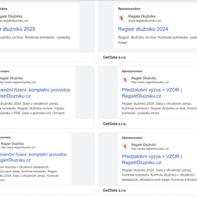Open insolvency guide headline above "oficiálních databázích" description
The height and width of the screenshot is (197, 197).
33,157
